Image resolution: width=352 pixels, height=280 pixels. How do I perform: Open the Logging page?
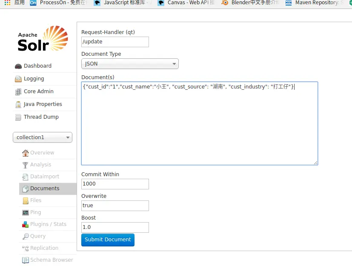pos(34,79)
